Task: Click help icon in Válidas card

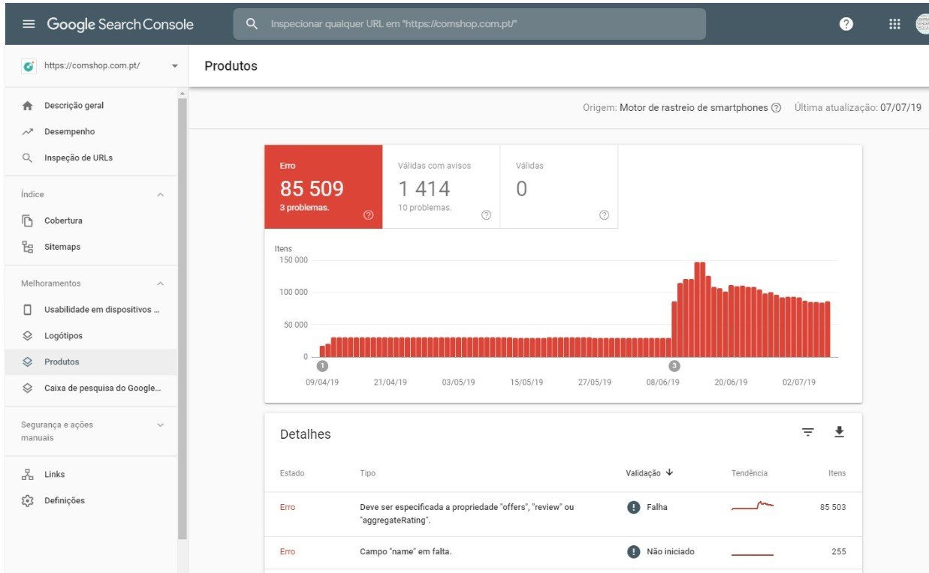Action: click(x=604, y=215)
